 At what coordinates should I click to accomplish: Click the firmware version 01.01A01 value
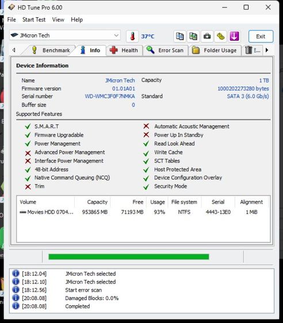(124, 89)
